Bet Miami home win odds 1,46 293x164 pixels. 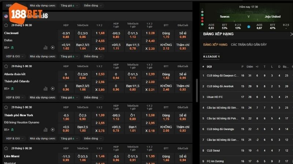coord(100,156)
